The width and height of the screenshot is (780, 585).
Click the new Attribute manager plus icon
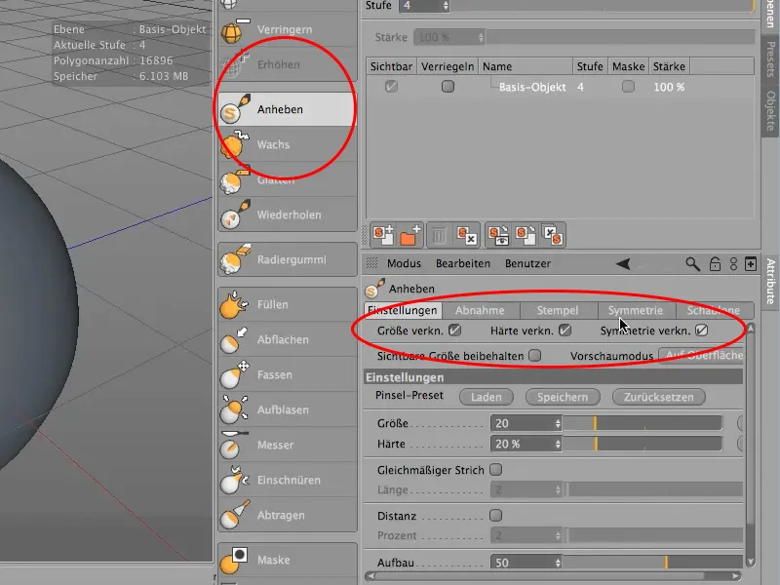(x=751, y=263)
